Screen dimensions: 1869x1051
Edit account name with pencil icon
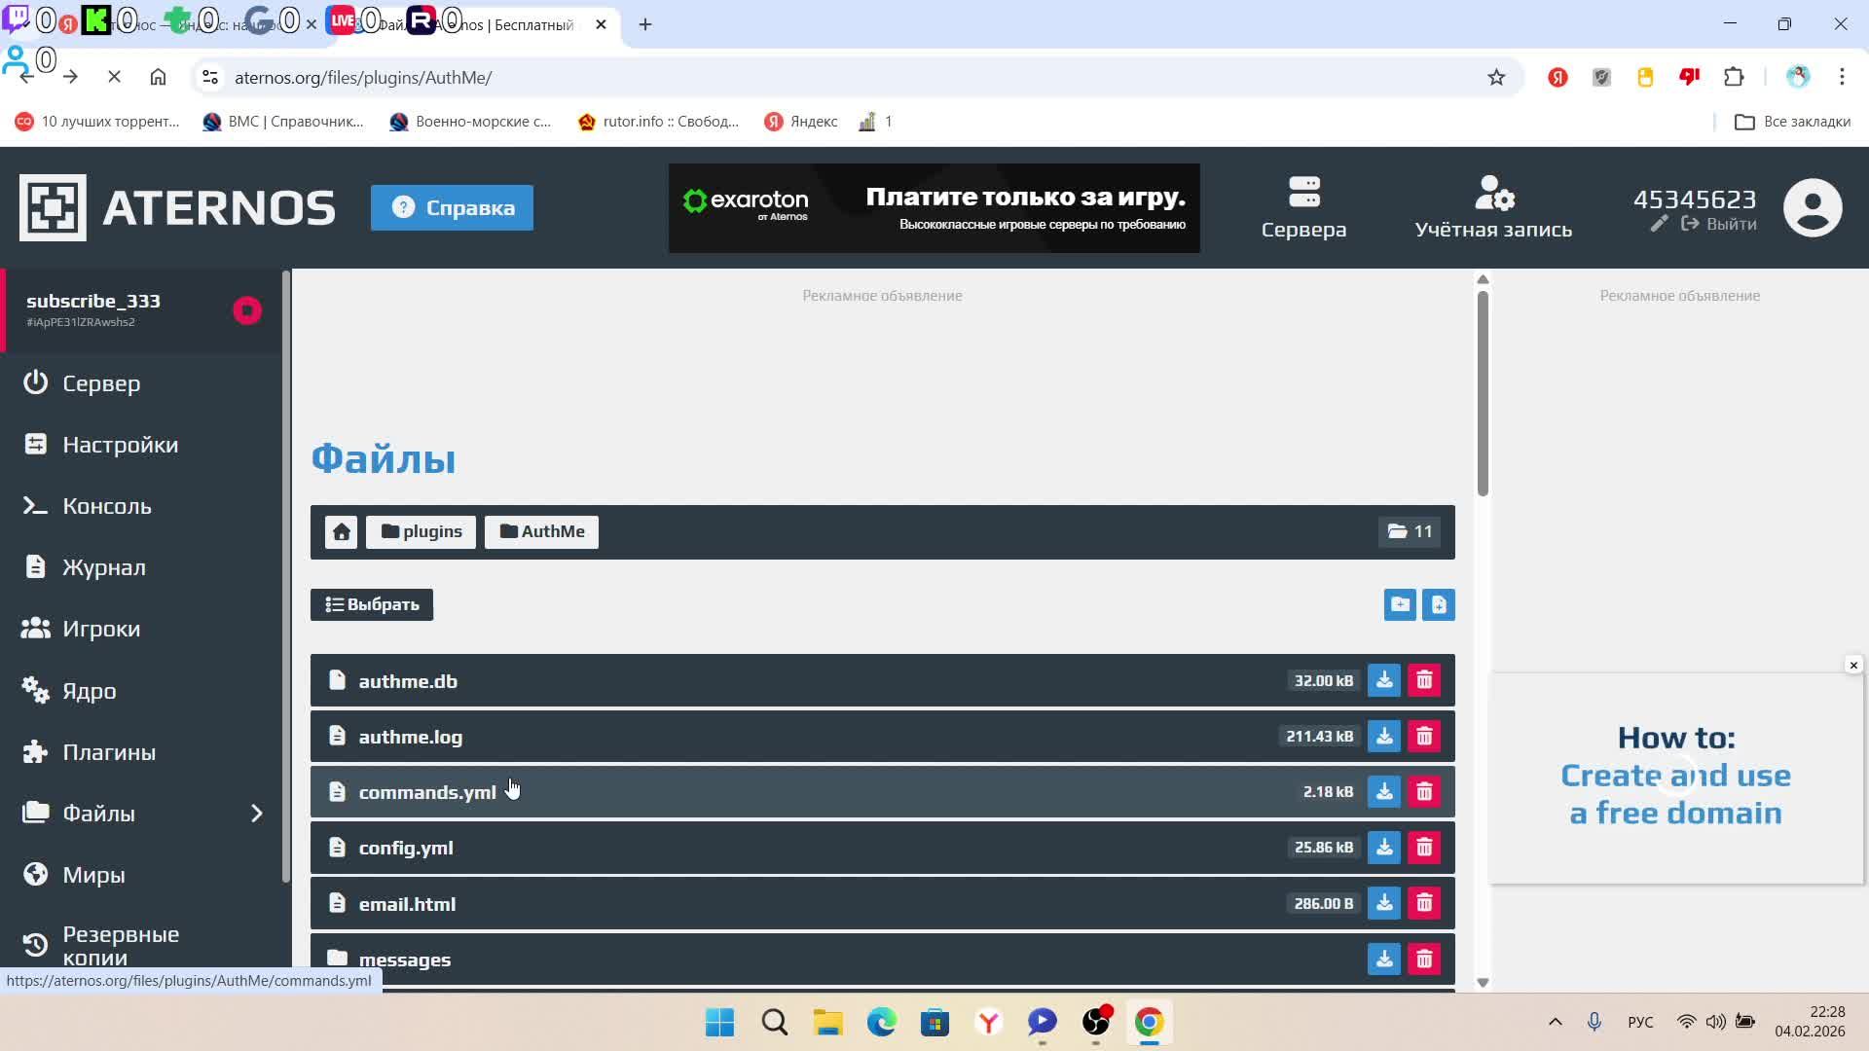pyautogui.click(x=1660, y=224)
